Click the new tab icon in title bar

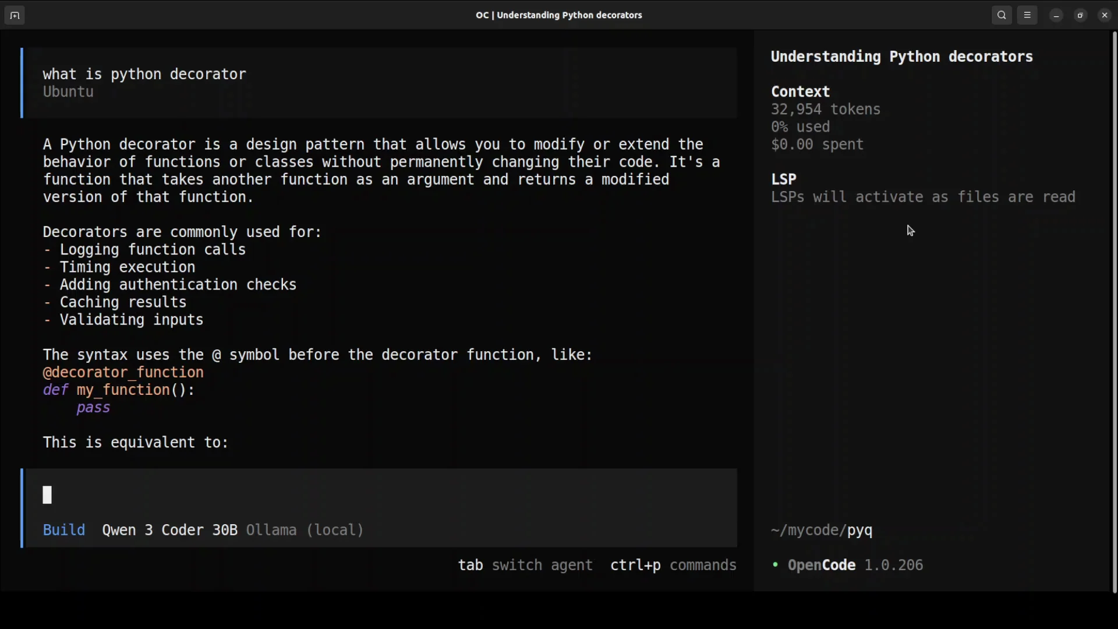click(x=15, y=16)
